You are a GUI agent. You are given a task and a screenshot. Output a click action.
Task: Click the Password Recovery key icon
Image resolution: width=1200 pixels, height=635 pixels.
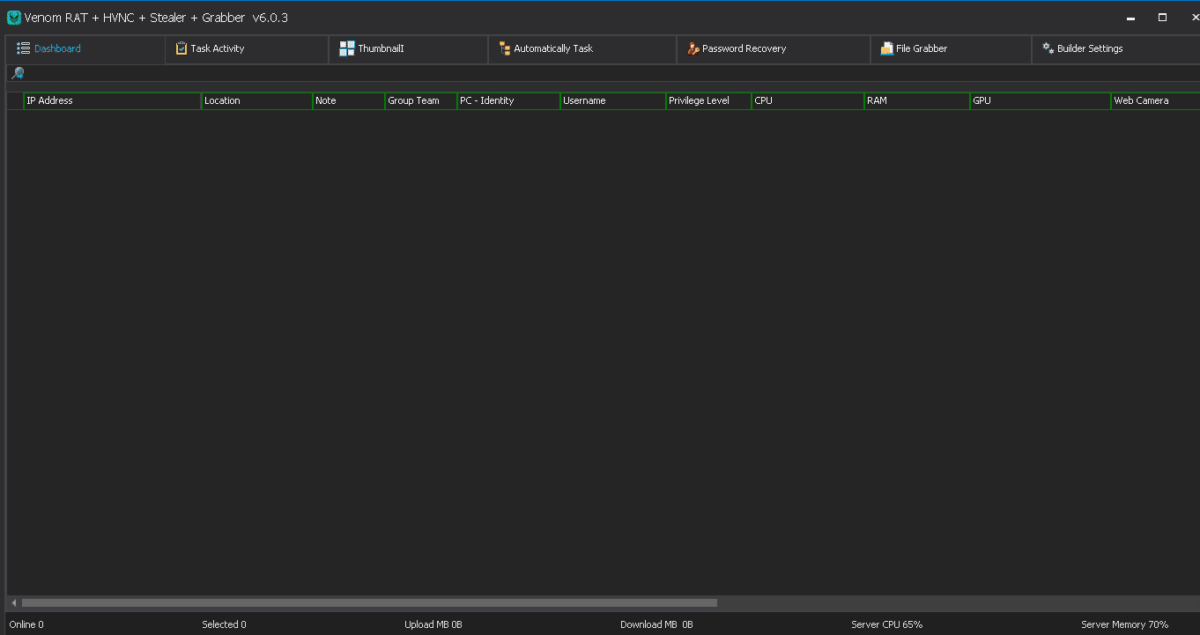pos(693,48)
